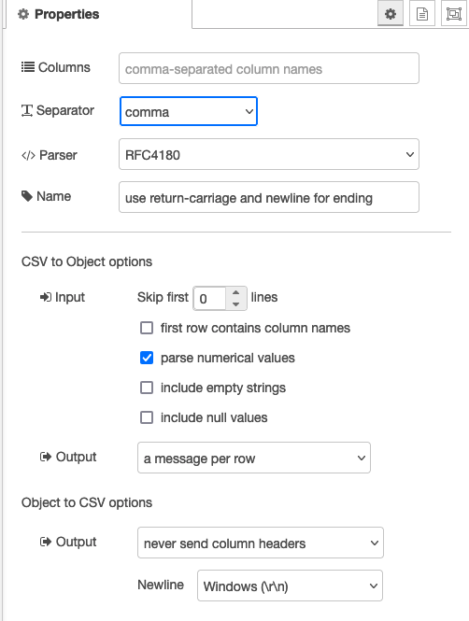Click the Input arrow icon
Image resolution: width=469 pixels, height=621 pixels.
(46, 297)
